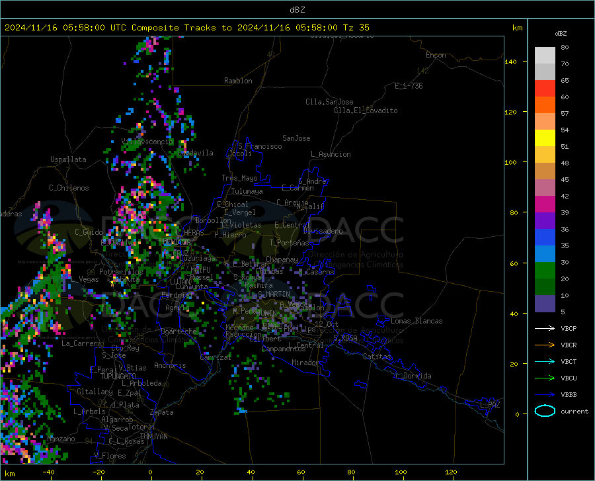
Task: Click the Tres_Mayo map label
Action: point(239,178)
